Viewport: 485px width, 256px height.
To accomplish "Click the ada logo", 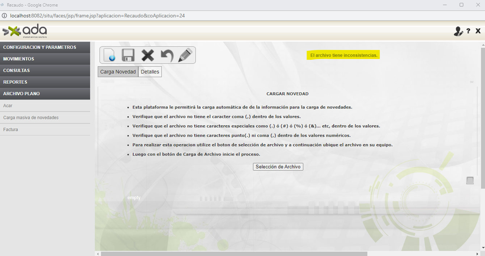I will coord(25,31).
